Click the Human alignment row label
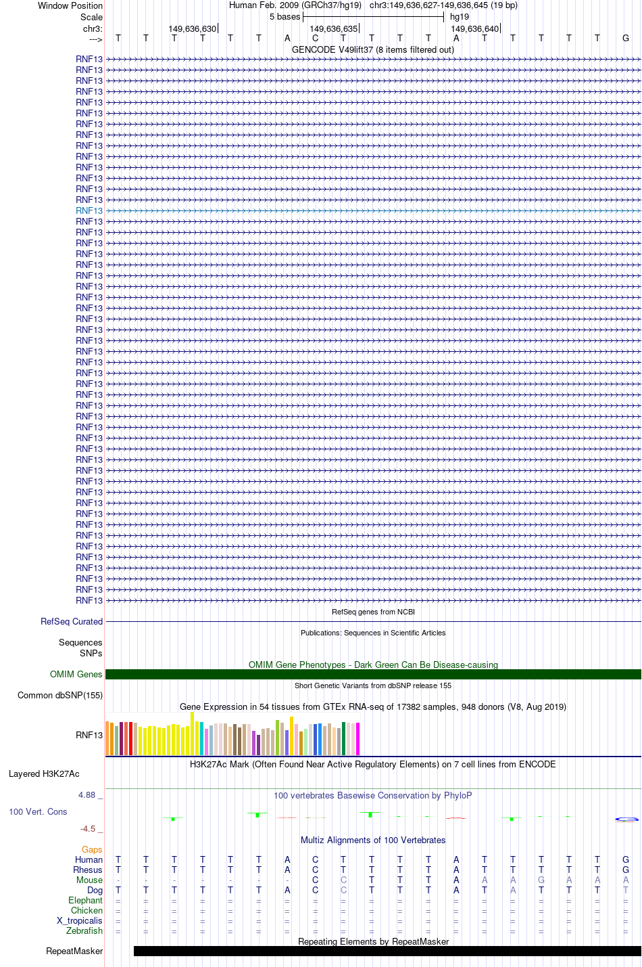Screen dimensions: 642x967 (89, 860)
